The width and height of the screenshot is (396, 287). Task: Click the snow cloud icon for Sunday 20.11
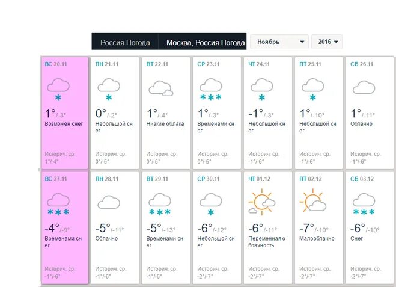[58, 90]
